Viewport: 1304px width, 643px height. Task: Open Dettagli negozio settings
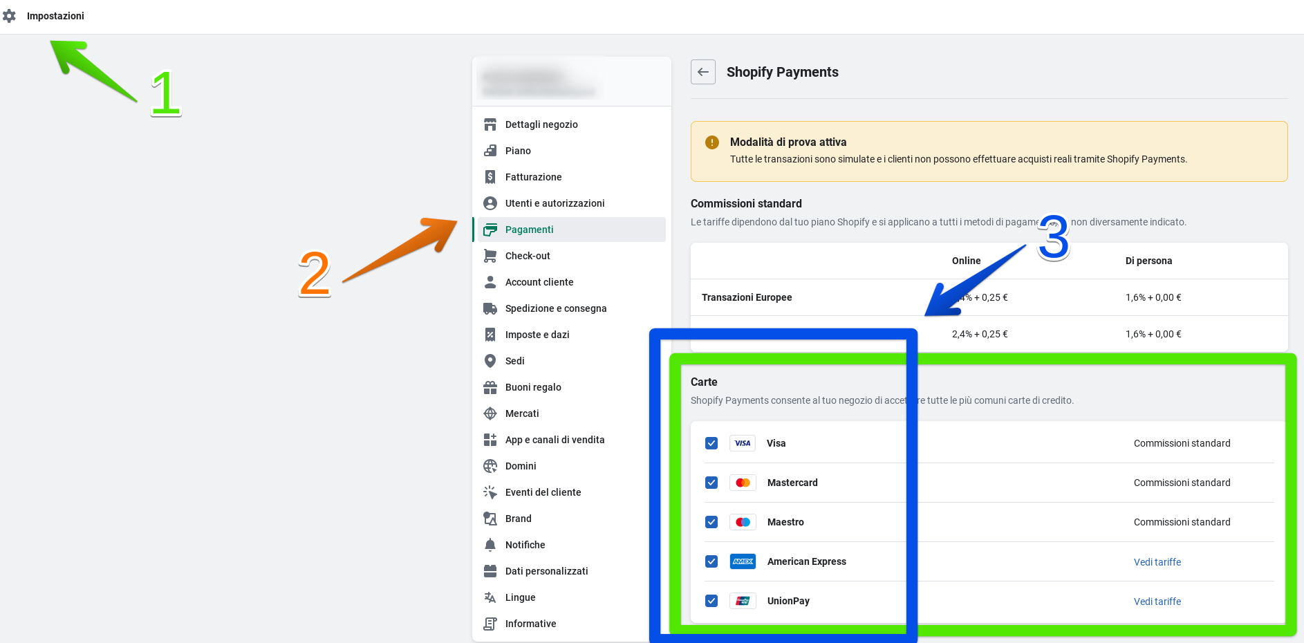[x=571, y=124]
